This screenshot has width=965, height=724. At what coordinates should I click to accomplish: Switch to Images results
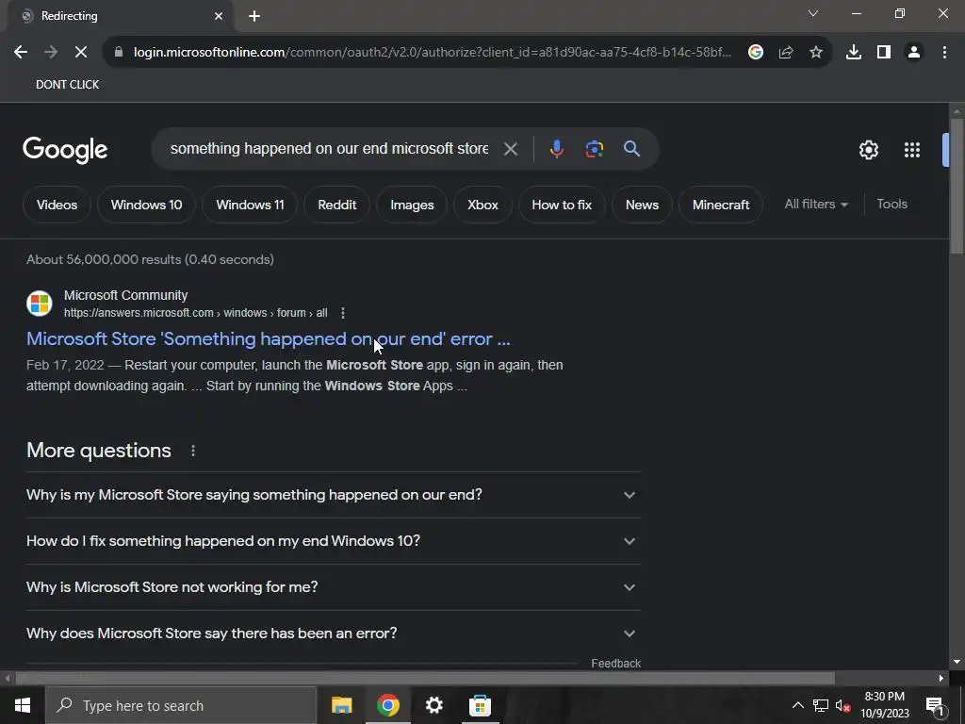pyautogui.click(x=412, y=205)
